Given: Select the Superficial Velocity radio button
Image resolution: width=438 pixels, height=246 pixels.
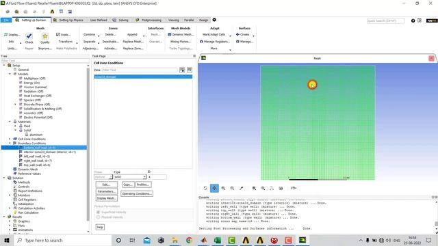Looking at the screenshot, I should click(x=98, y=213).
